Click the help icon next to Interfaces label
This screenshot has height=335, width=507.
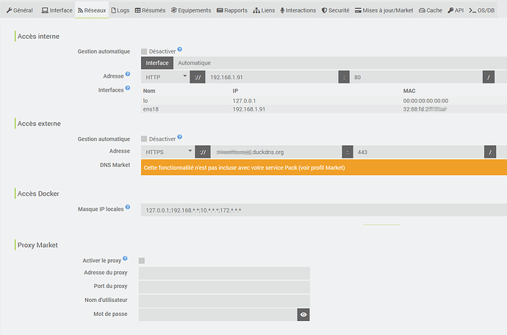click(x=128, y=89)
